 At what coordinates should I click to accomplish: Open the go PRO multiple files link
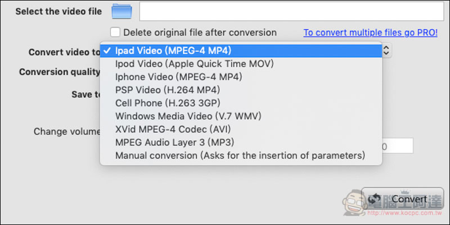371,33
